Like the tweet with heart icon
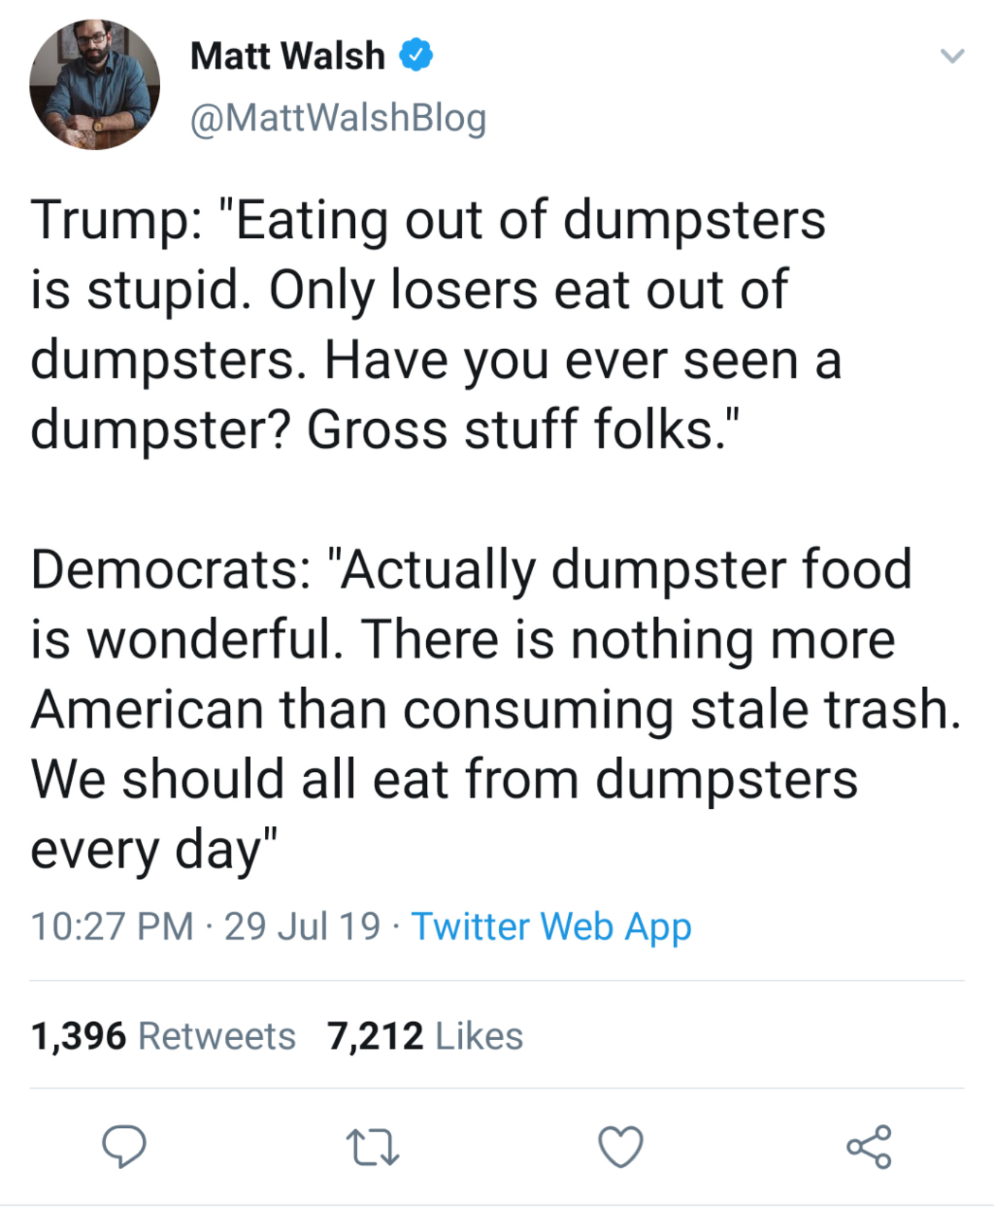 coord(621,1147)
